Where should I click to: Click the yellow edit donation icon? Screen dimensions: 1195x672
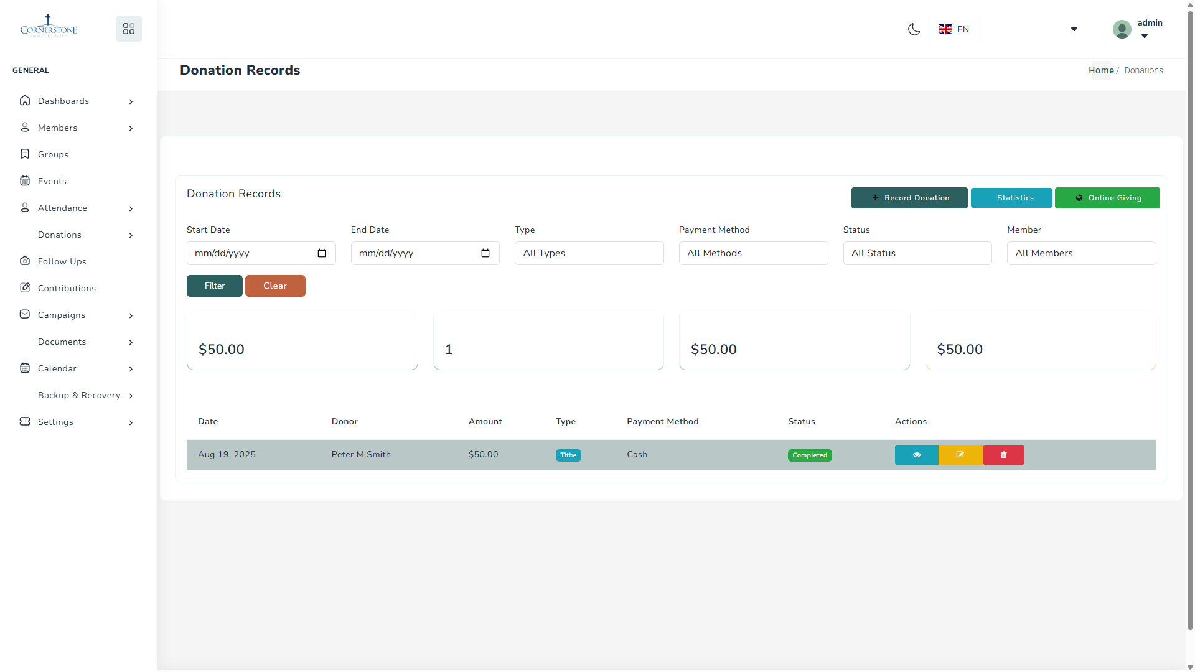pyautogui.click(x=960, y=455)
